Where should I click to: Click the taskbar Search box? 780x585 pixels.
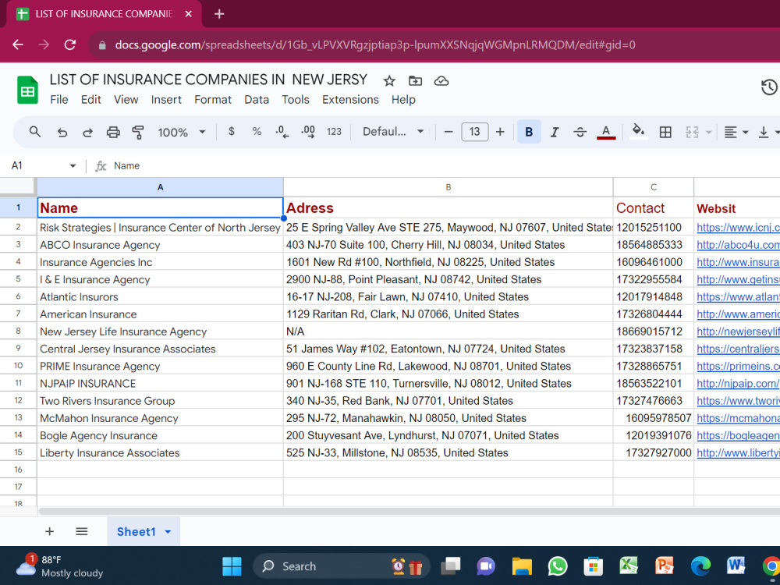coord(342,566)
